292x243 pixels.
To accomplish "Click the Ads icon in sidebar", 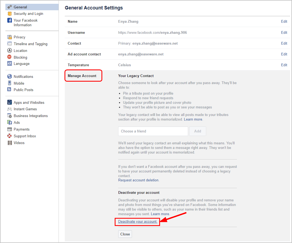I will point(9,122).
